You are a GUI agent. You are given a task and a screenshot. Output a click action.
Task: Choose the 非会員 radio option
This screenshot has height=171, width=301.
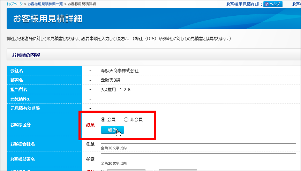coord(126,120)
